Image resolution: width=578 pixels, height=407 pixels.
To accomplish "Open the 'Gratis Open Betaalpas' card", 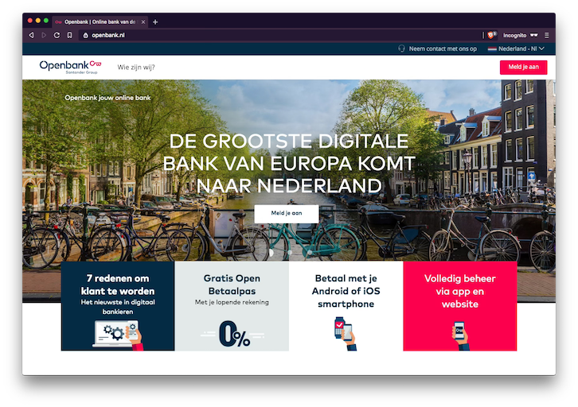I will point(232,306).
